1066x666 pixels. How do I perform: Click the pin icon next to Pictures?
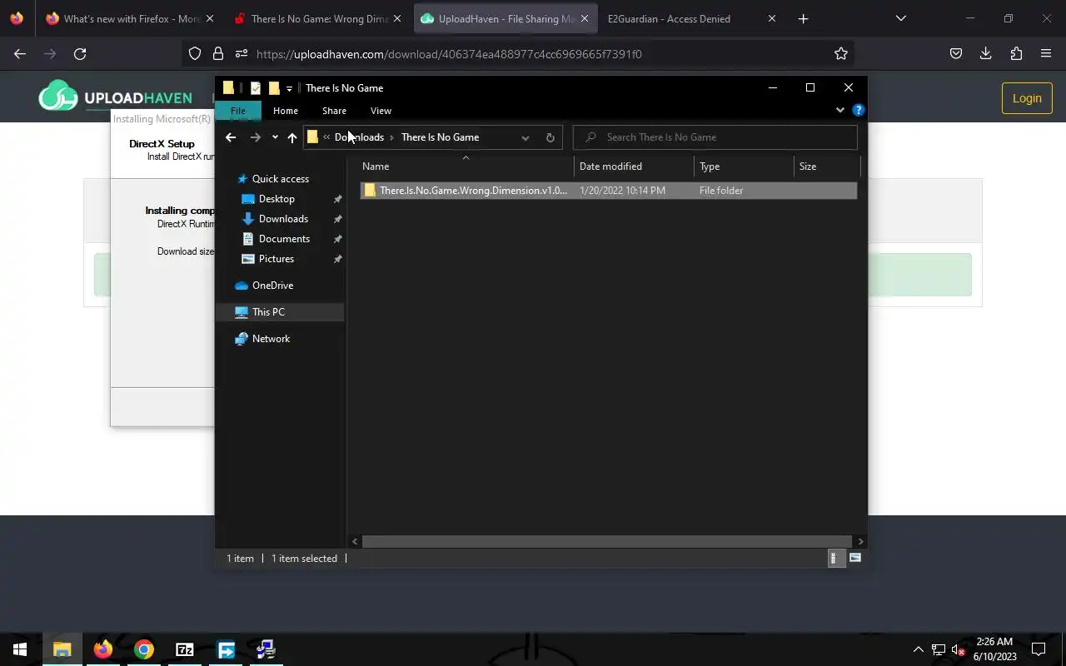coord(337,259)
